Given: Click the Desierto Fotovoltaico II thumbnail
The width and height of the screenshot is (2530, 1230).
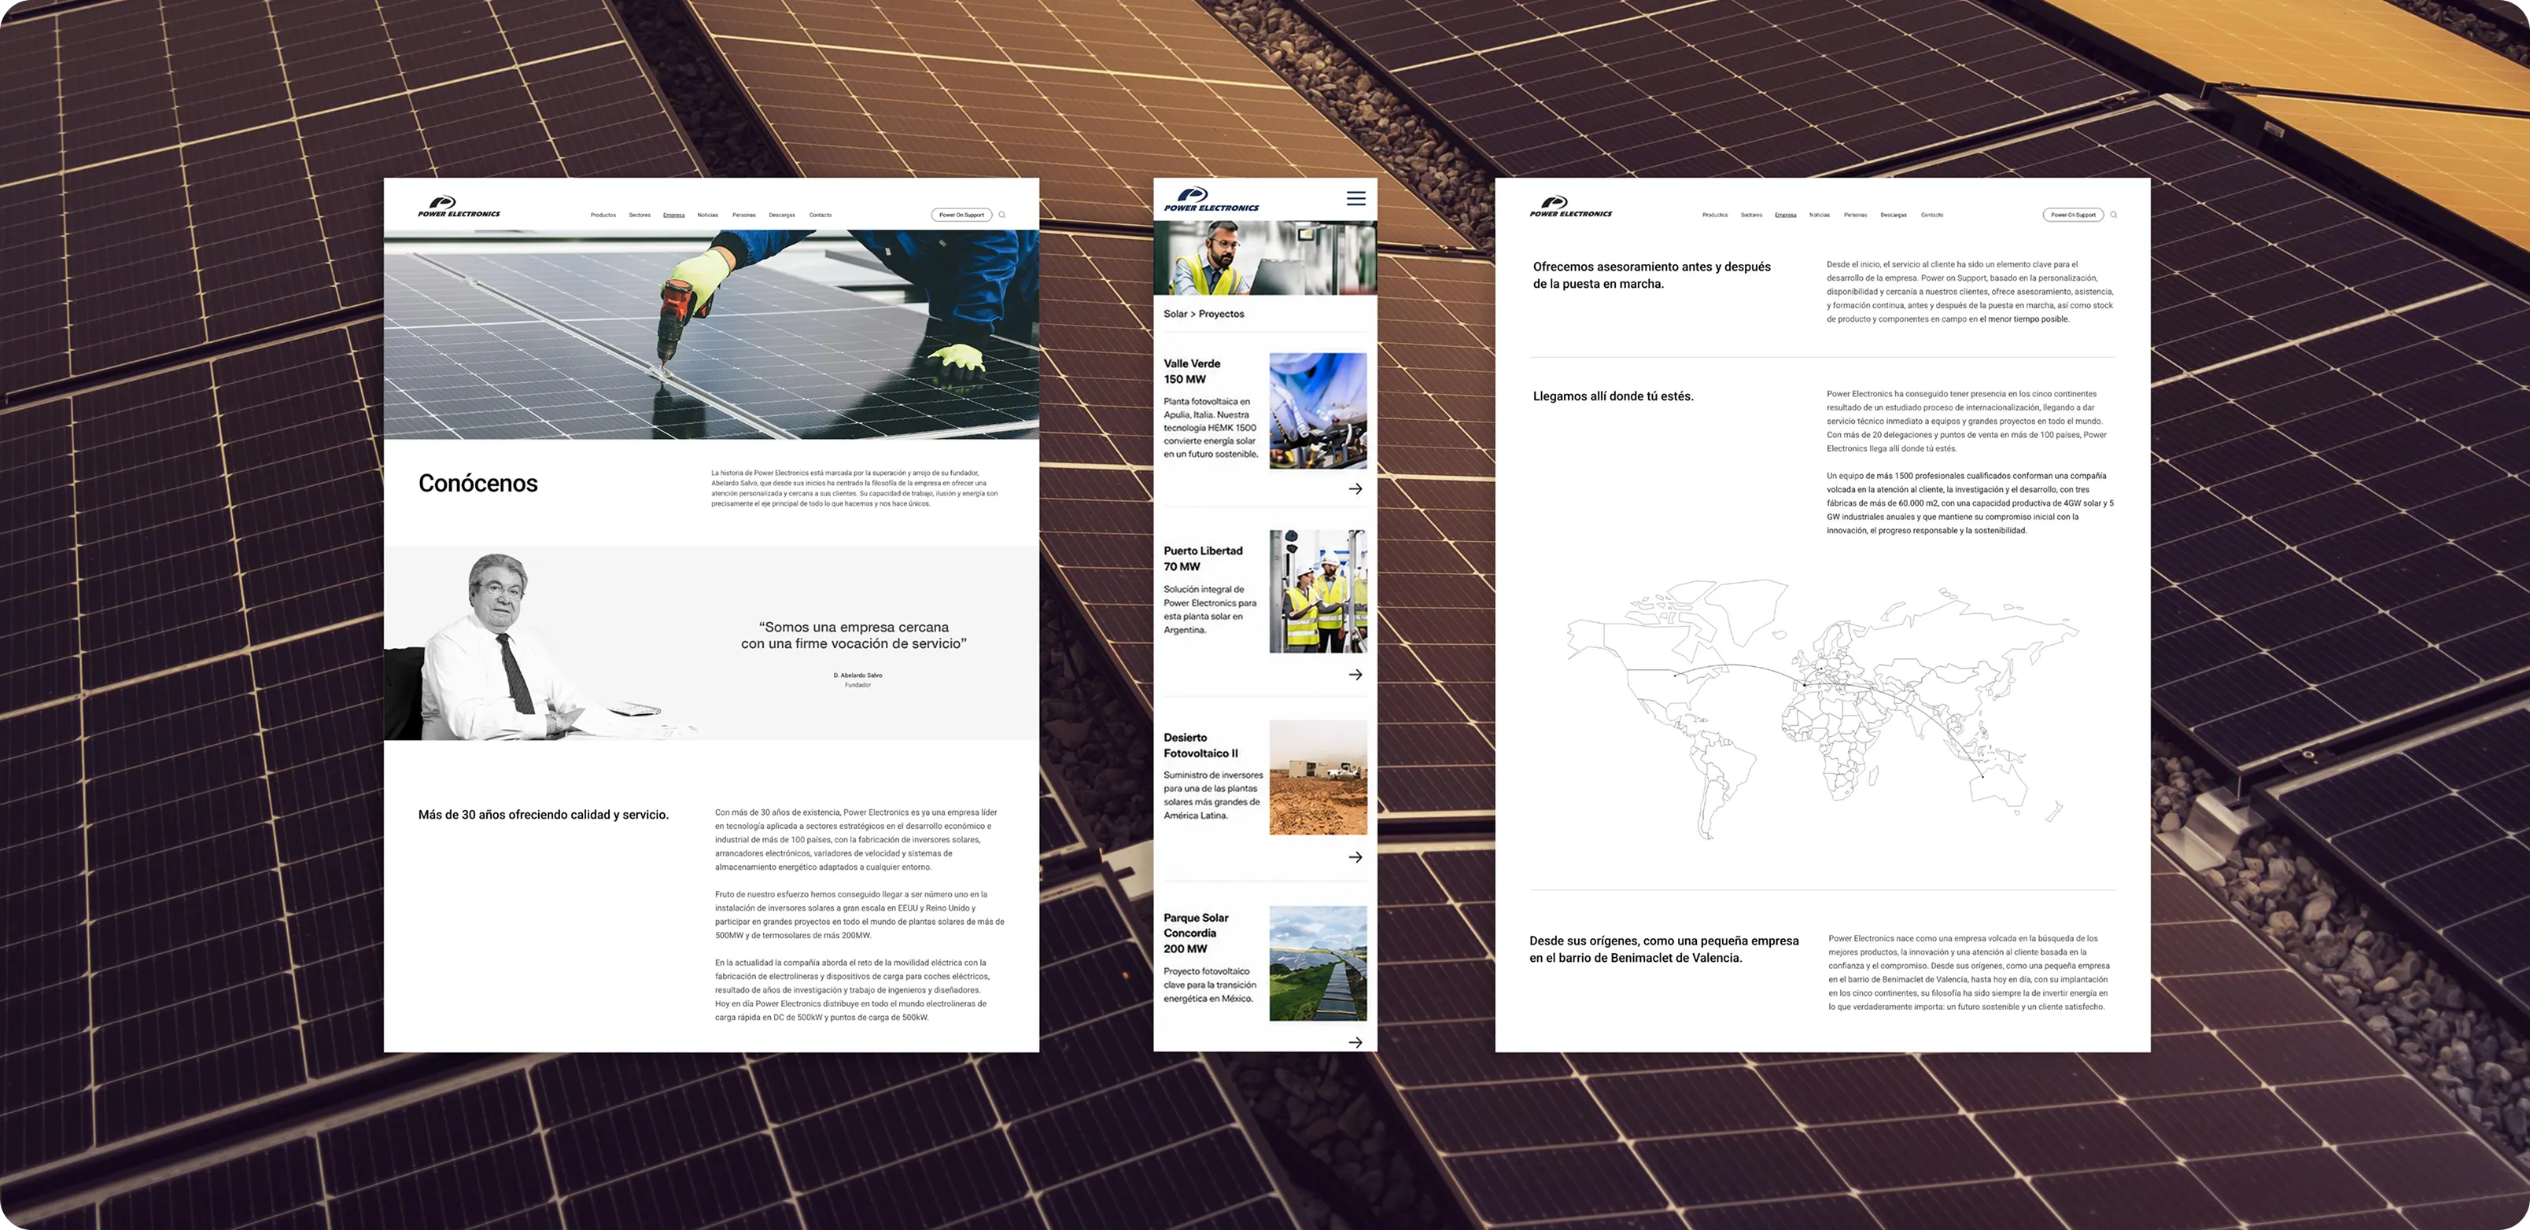Looking at the screenshot, I should point(1318,778).
